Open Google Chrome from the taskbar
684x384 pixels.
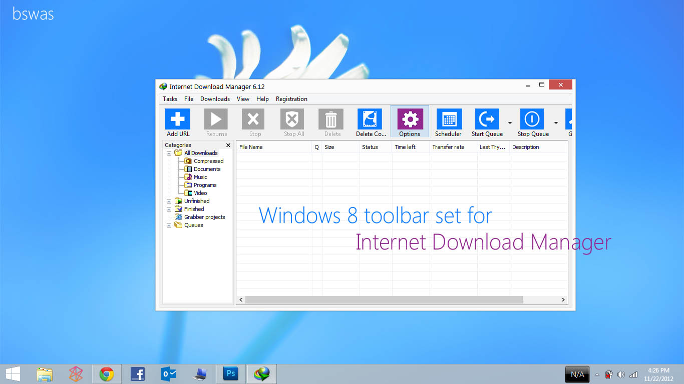(107, 373)
